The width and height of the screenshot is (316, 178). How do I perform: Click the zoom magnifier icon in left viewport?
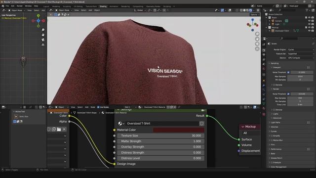point(43,30)
